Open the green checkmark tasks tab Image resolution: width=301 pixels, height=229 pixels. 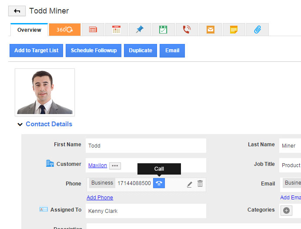coord(163,30)
